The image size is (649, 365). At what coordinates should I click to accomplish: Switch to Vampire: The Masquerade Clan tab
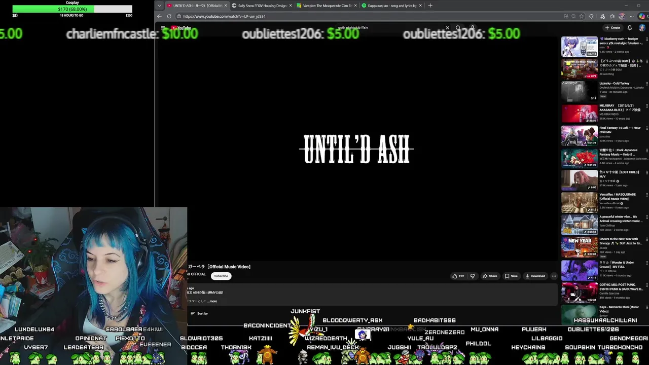click(327, 6)
